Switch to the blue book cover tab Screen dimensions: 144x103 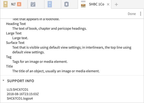[50, 4]
